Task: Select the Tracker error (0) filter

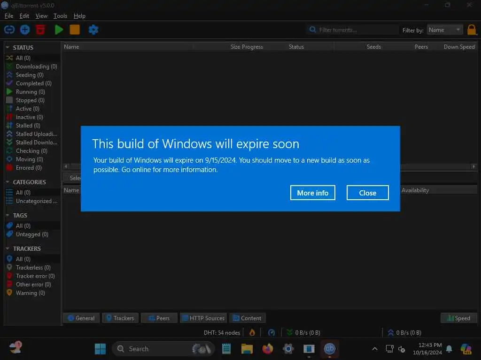Action: click(x=32, y=276)
